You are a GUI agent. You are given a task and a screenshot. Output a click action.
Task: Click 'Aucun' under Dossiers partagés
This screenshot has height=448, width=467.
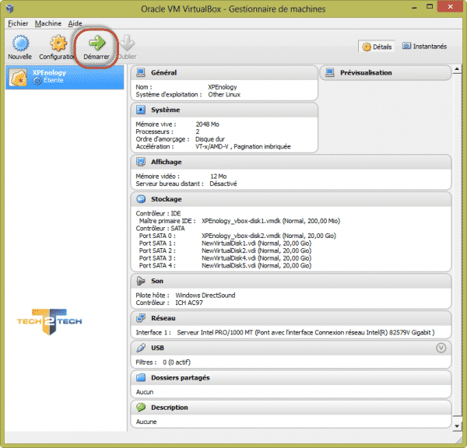(145, 392)
